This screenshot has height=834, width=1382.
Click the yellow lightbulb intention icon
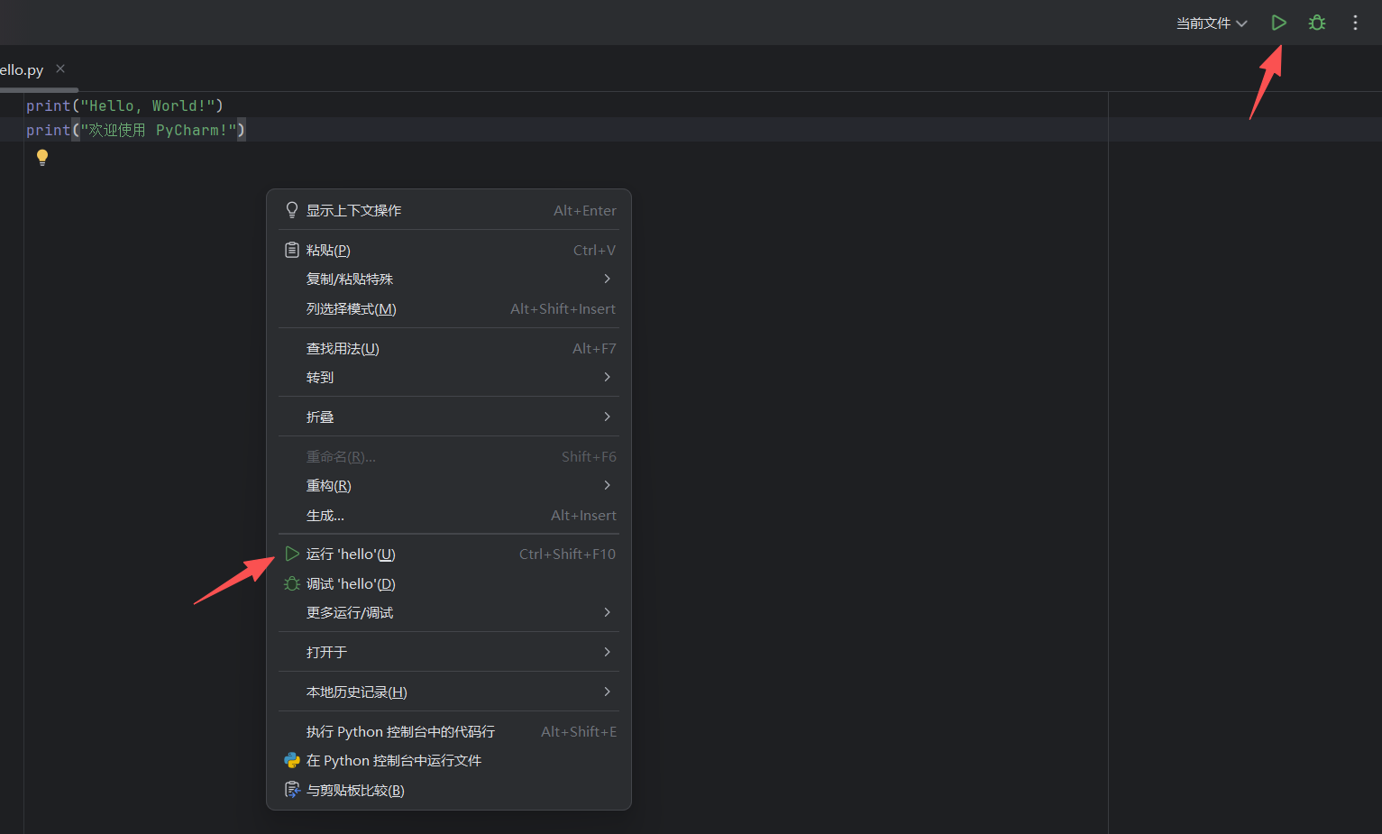point(42,158)
